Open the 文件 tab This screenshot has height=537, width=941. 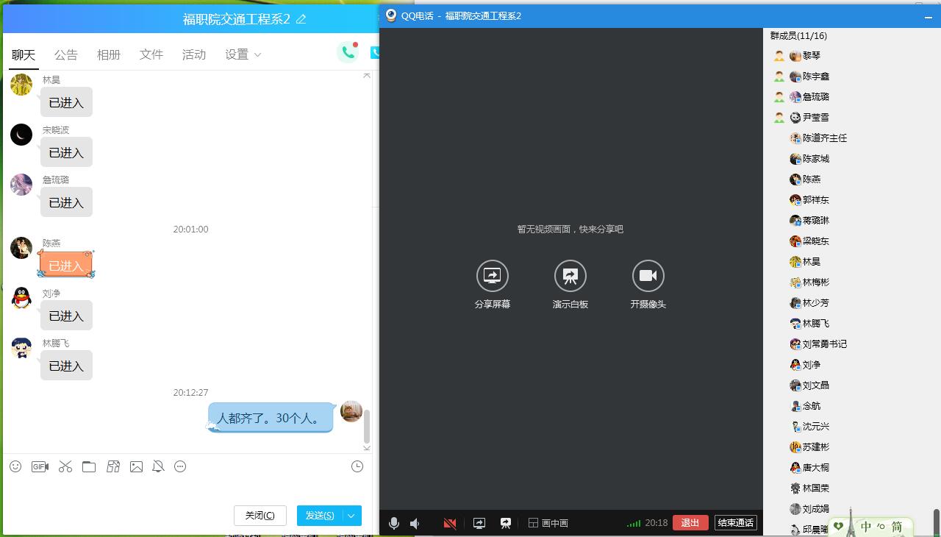coord(151,54)
